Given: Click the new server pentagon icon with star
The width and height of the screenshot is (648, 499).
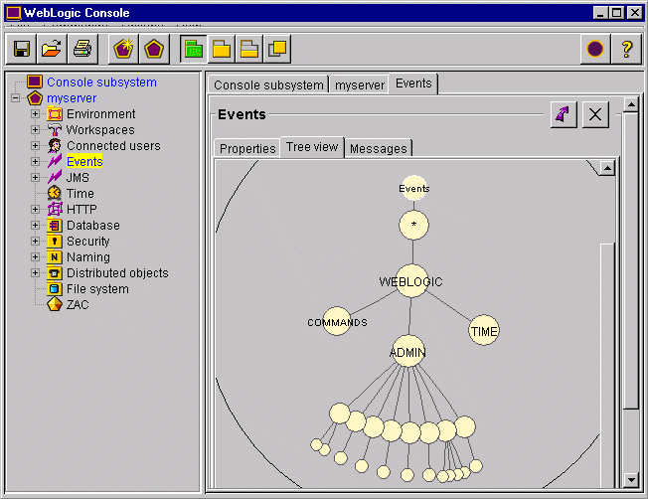Looking at the screenshot, I should coord(123,49).
